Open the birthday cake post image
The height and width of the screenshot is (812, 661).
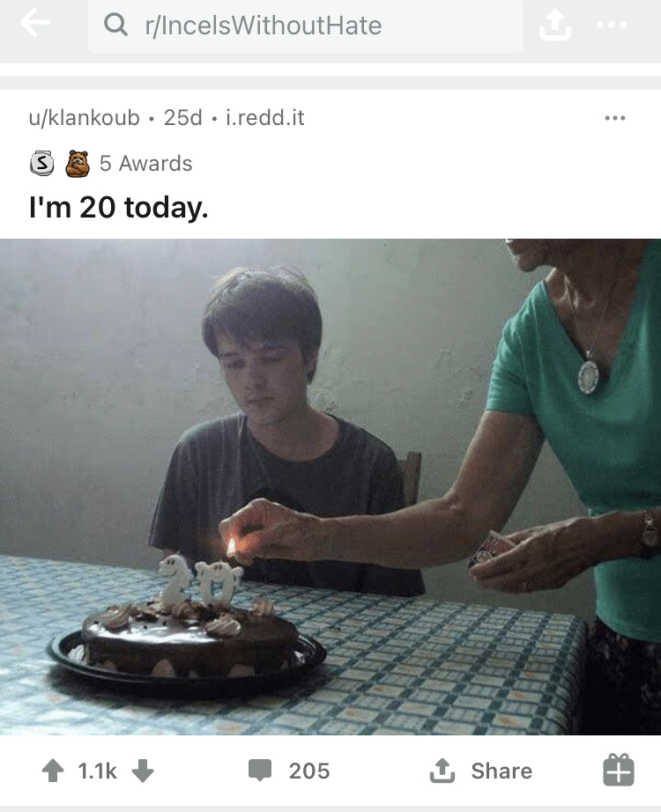click(x=330, y=487)
